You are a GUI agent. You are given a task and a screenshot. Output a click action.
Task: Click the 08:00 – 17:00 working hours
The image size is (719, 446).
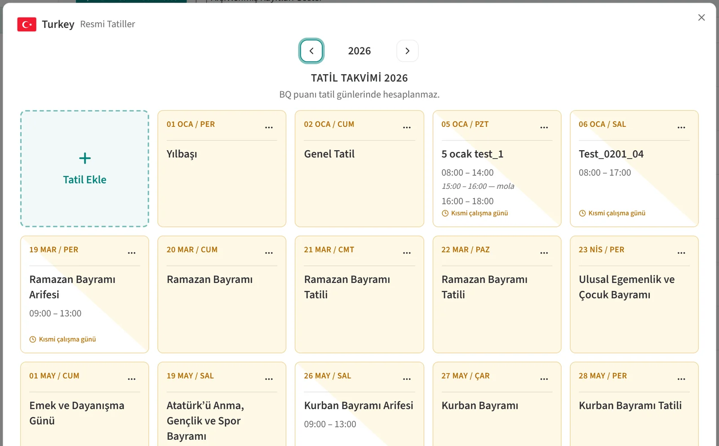click(605, 173)
